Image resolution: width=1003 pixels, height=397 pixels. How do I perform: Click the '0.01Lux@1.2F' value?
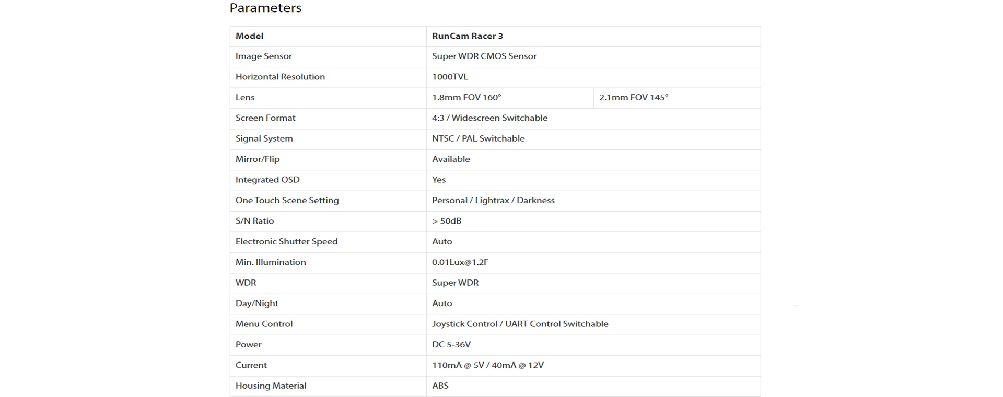(x=460, y=262)
